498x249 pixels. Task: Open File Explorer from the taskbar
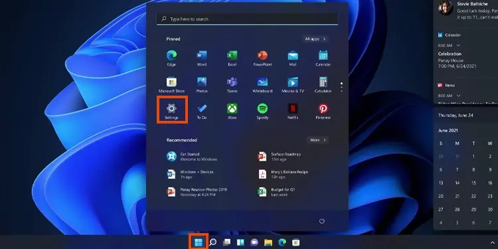[268, 242]
